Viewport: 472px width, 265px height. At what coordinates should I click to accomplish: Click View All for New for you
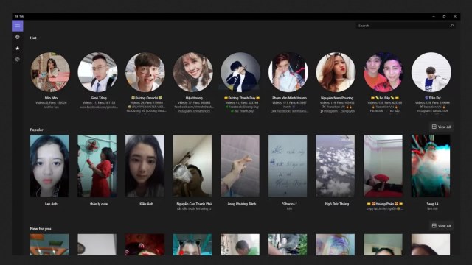point(441,226)
